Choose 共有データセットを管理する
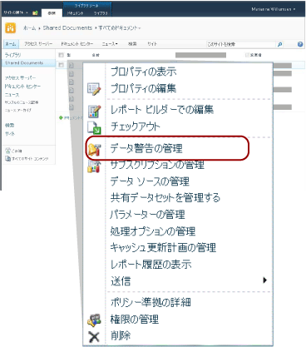Viewport: 306px width, 347px height. (x=165, y=197)
